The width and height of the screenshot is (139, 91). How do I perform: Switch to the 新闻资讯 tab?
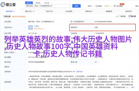(x=129, y=11)
